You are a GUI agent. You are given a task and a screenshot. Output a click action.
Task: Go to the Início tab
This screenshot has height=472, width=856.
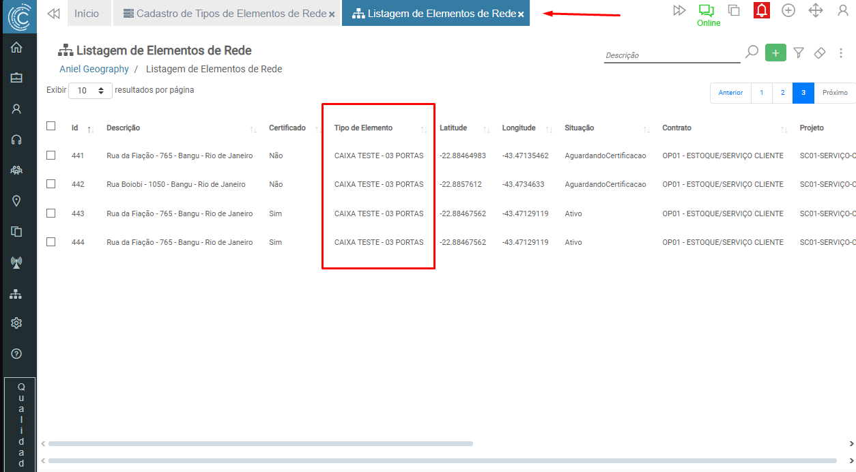pos(86,14)
